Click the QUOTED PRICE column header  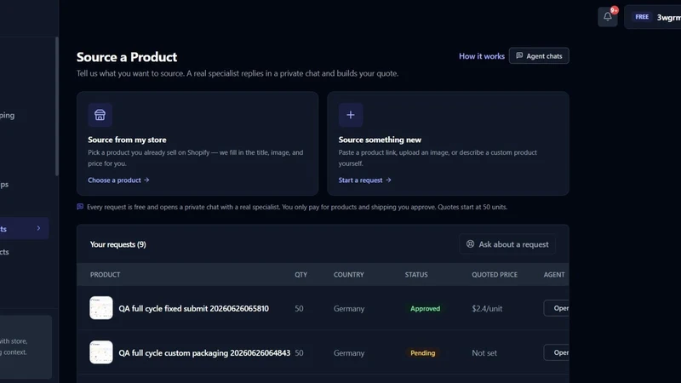pos(495,274)
